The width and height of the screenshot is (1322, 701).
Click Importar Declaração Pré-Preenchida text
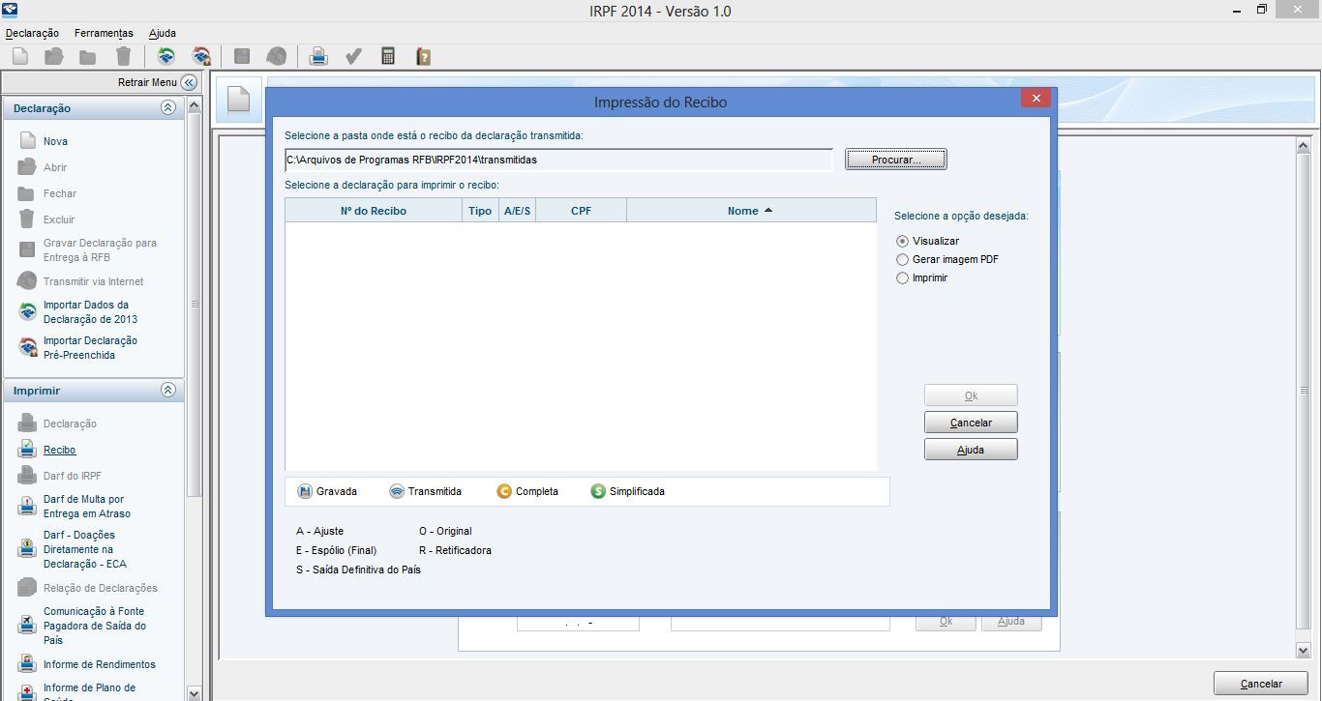pyautogui.click(x=90, y=347)
